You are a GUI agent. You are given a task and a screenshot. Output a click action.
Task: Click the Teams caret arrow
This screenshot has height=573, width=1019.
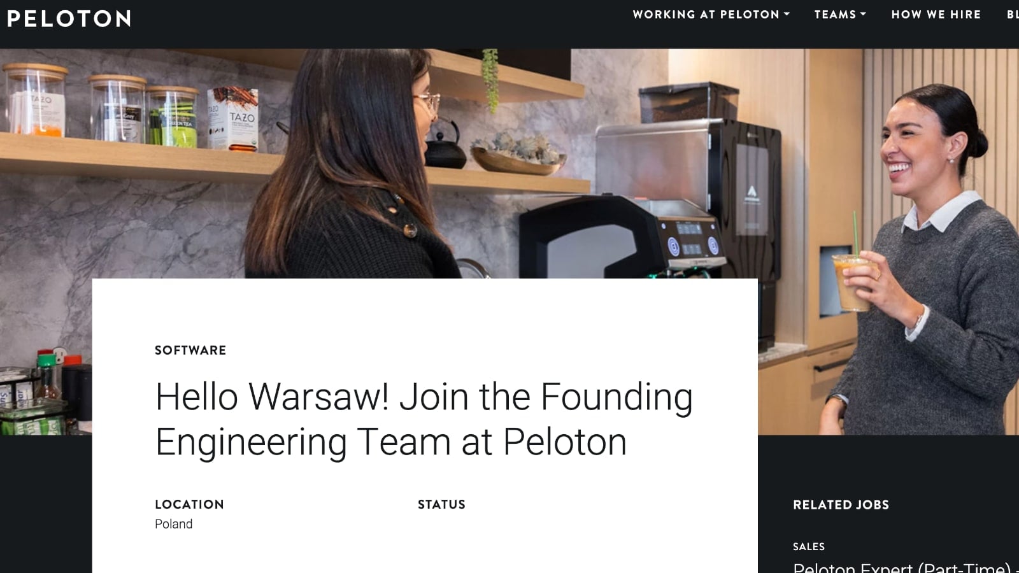pos(863,14)
